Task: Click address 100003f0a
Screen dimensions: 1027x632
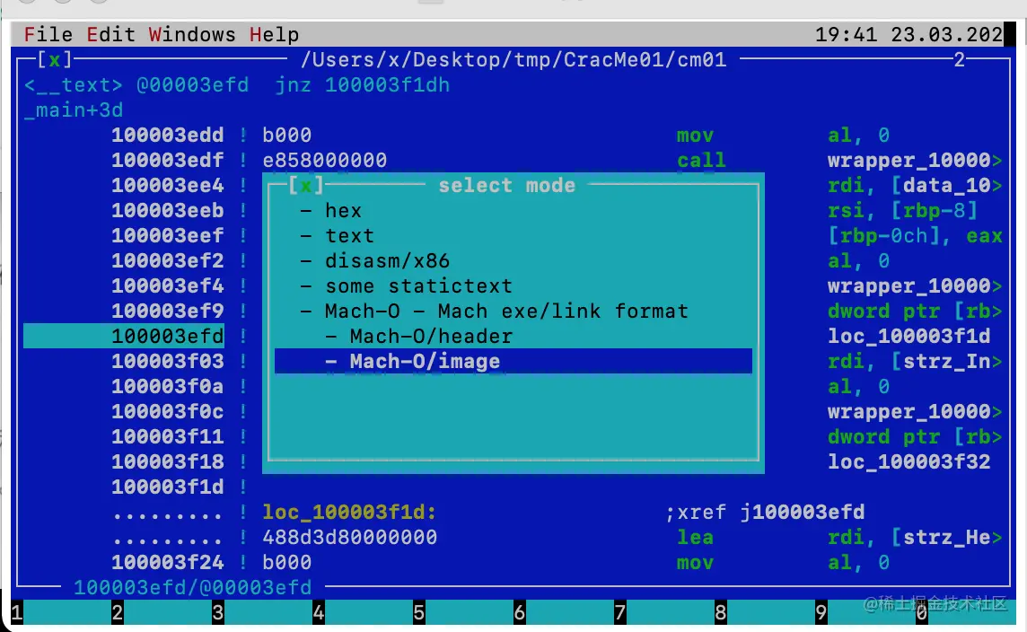Action: pyautogui.click(x=168, y=386)
